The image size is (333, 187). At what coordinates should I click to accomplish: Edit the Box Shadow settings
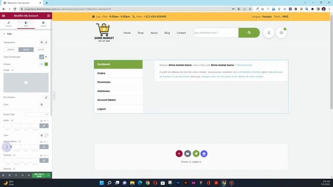(46, 97)
